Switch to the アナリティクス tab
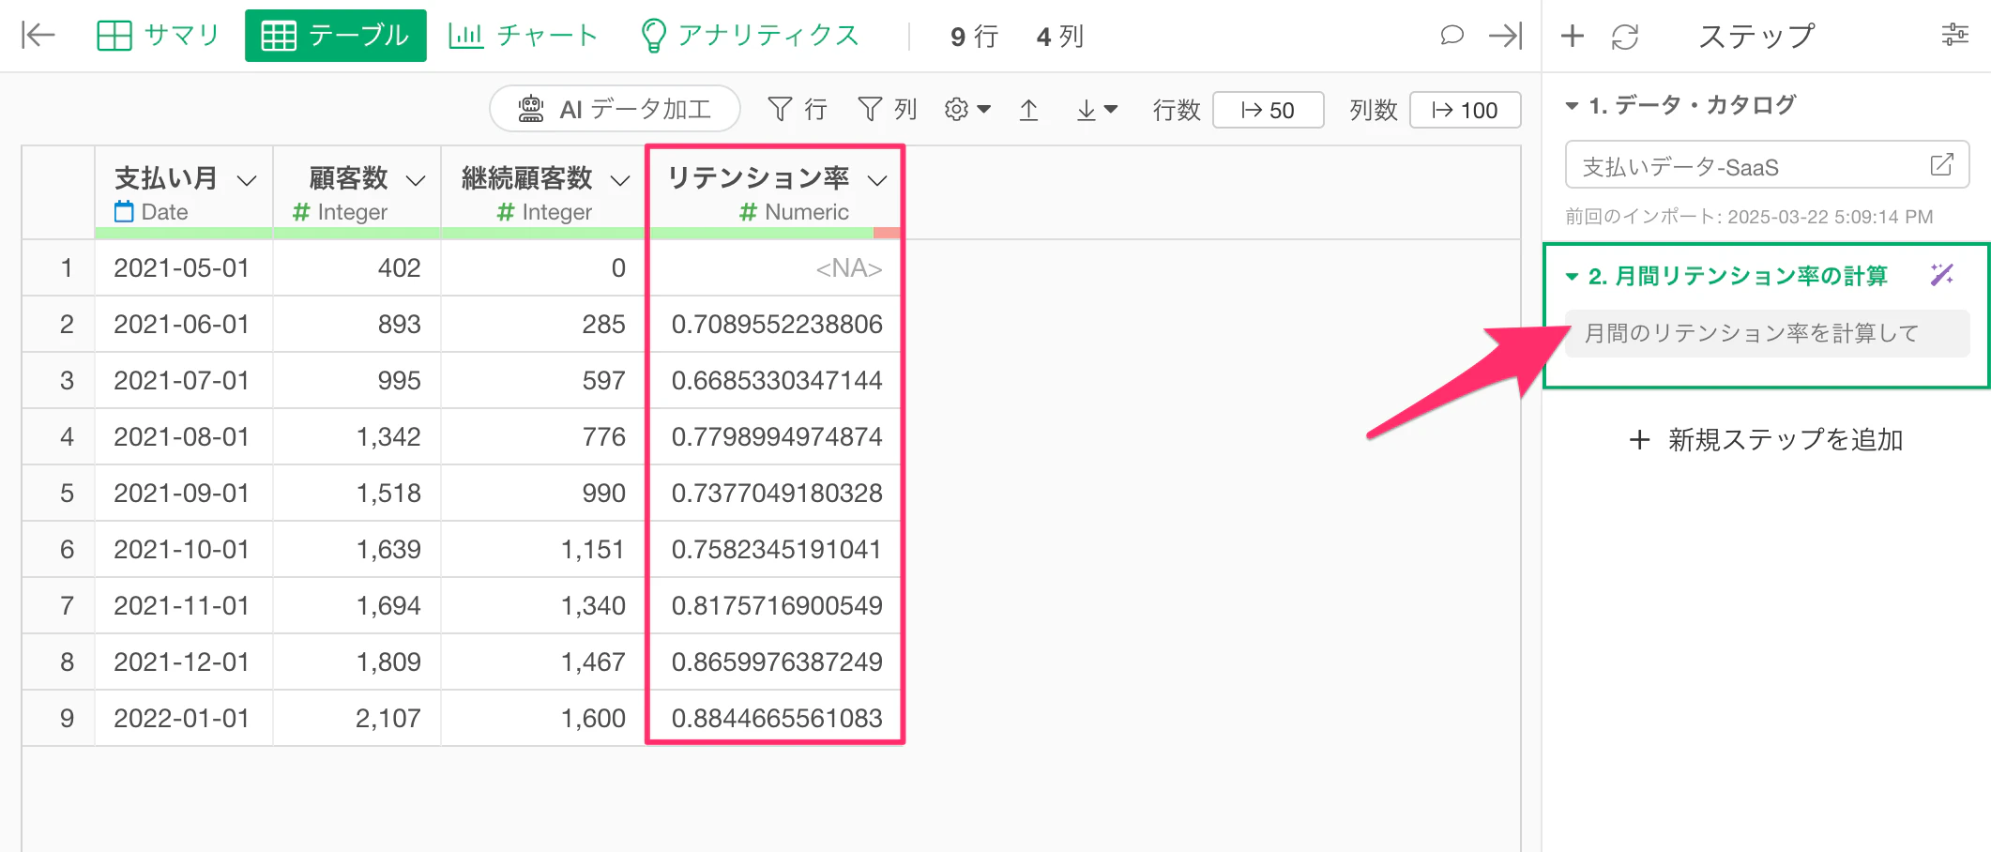This screenshot has height=852, width=1991. tap(749, 36)
